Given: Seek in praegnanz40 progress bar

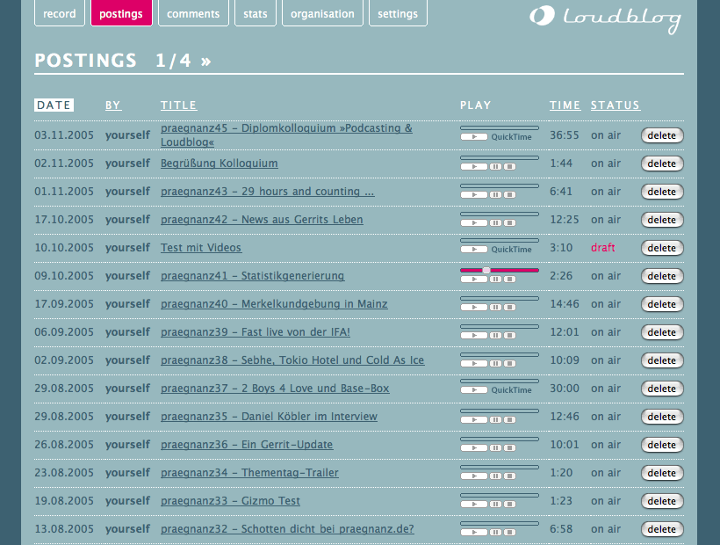Looking at the screenshot, I should 500,298.
